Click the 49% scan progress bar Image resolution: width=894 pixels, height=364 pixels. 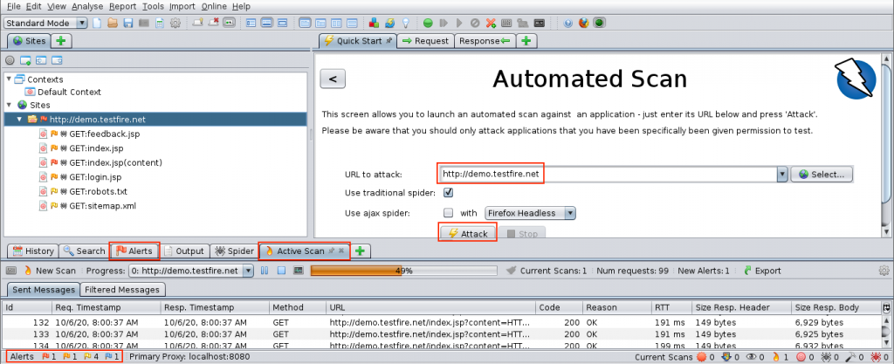click(405, 271)
